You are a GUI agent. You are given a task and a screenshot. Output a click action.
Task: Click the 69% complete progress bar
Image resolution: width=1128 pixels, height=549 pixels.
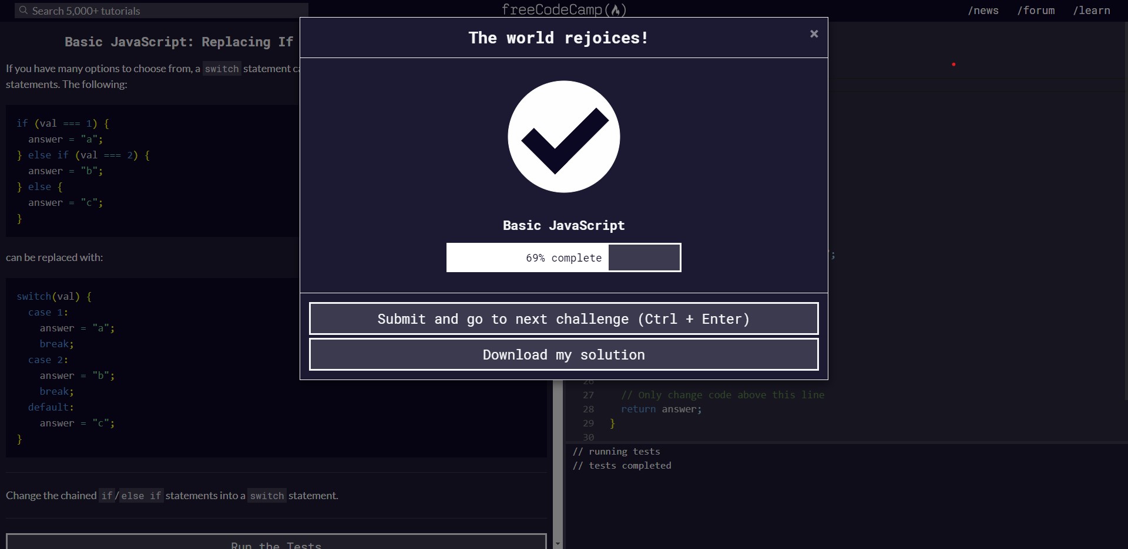coord(563,258)
